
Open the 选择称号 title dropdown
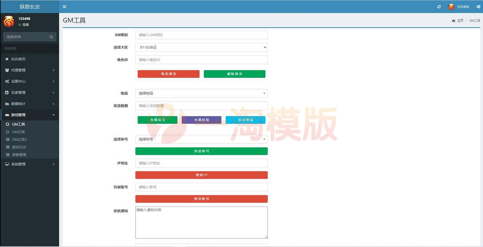tap(201, 139)
